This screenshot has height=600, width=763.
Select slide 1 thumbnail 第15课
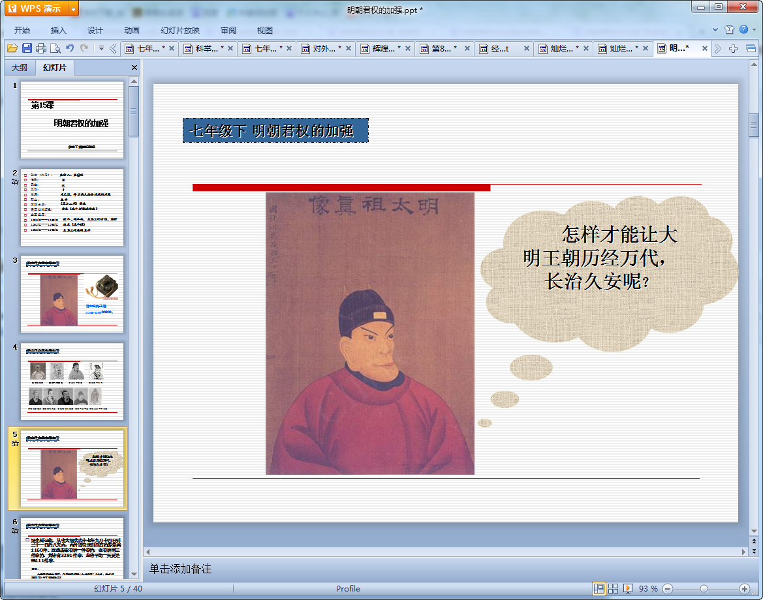pos(72,119)
